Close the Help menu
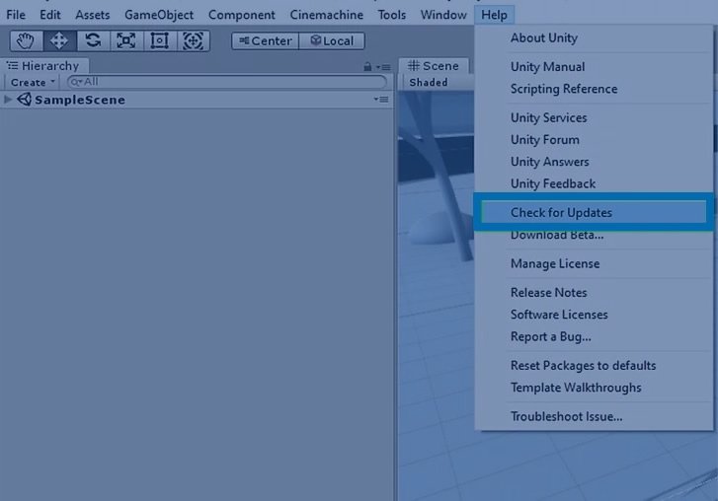 [x=494, y=15]
